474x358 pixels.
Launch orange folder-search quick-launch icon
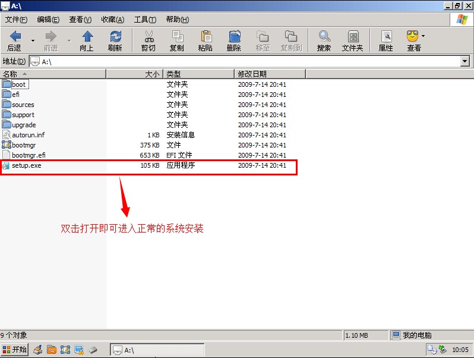pos(52,350)
